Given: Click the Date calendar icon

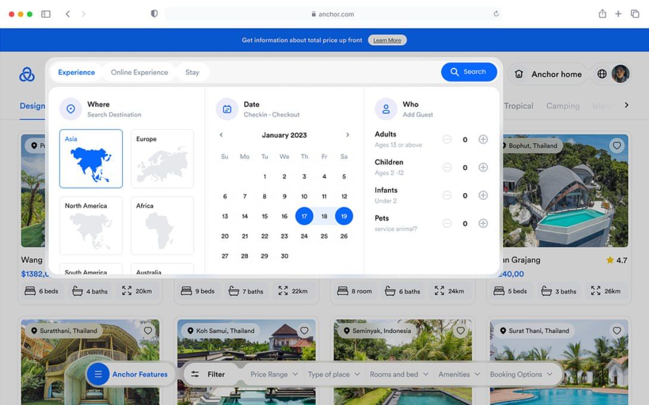Looking at the screenshot, I should coord(227,109).
